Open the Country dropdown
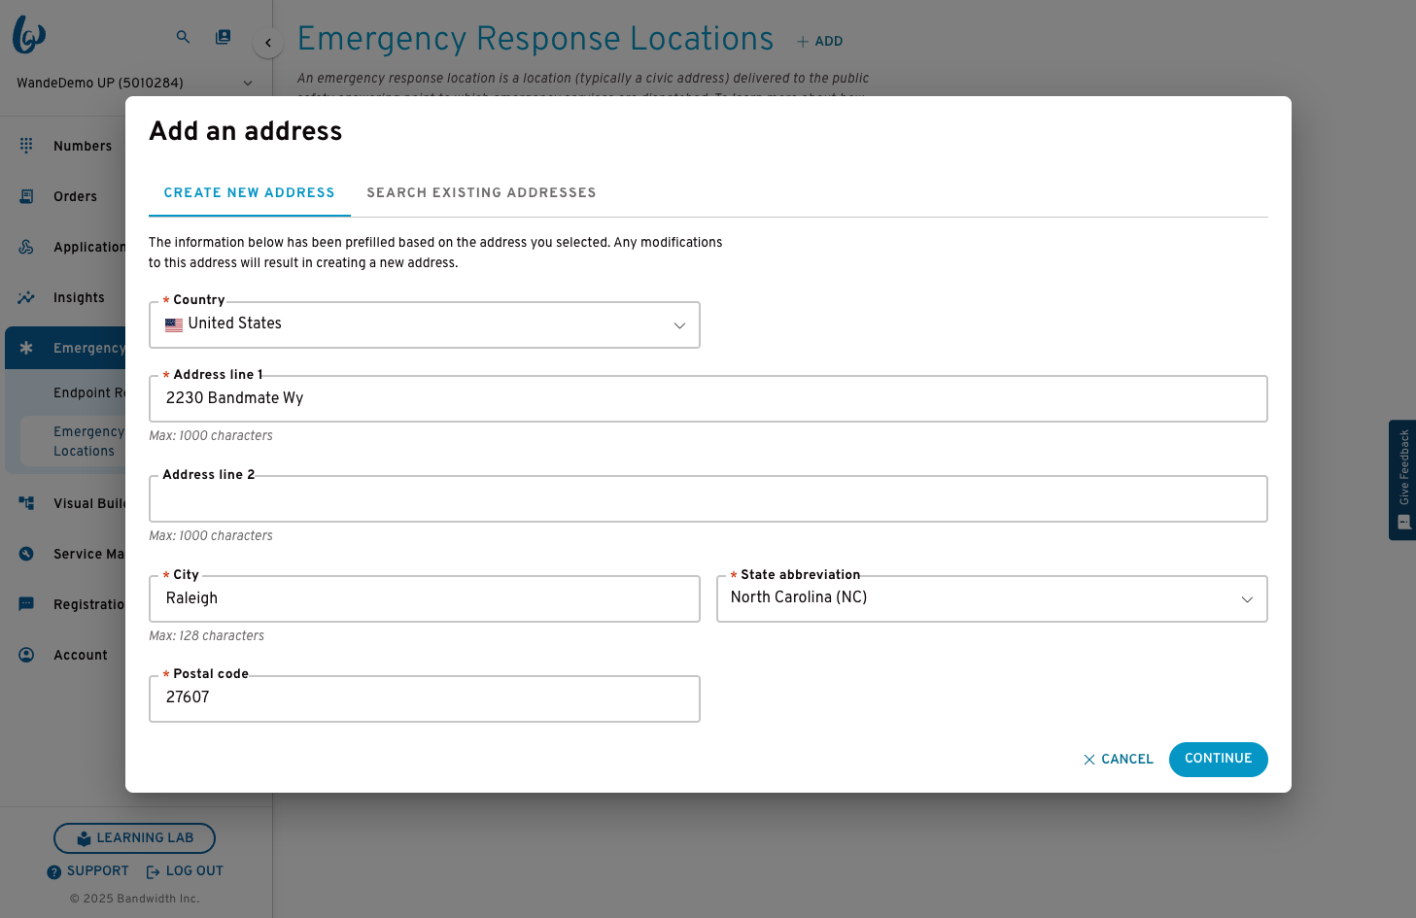 [x=425, y=325]
